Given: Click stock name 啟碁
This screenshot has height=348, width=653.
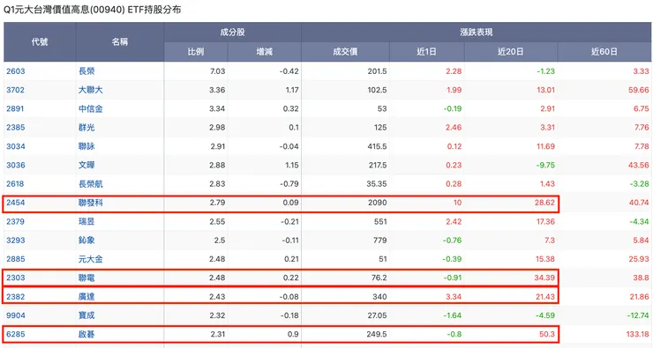Looking at the screenshot, I should (86, 334).
